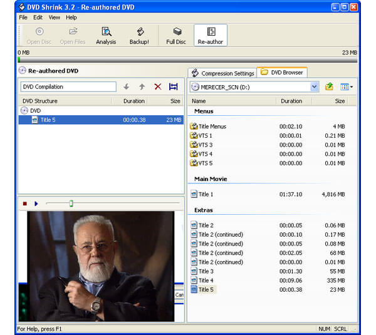Viewport: 376px width, 335px height.
Task: Click the Title 2 file icon
Action: (x=194, y=225)
